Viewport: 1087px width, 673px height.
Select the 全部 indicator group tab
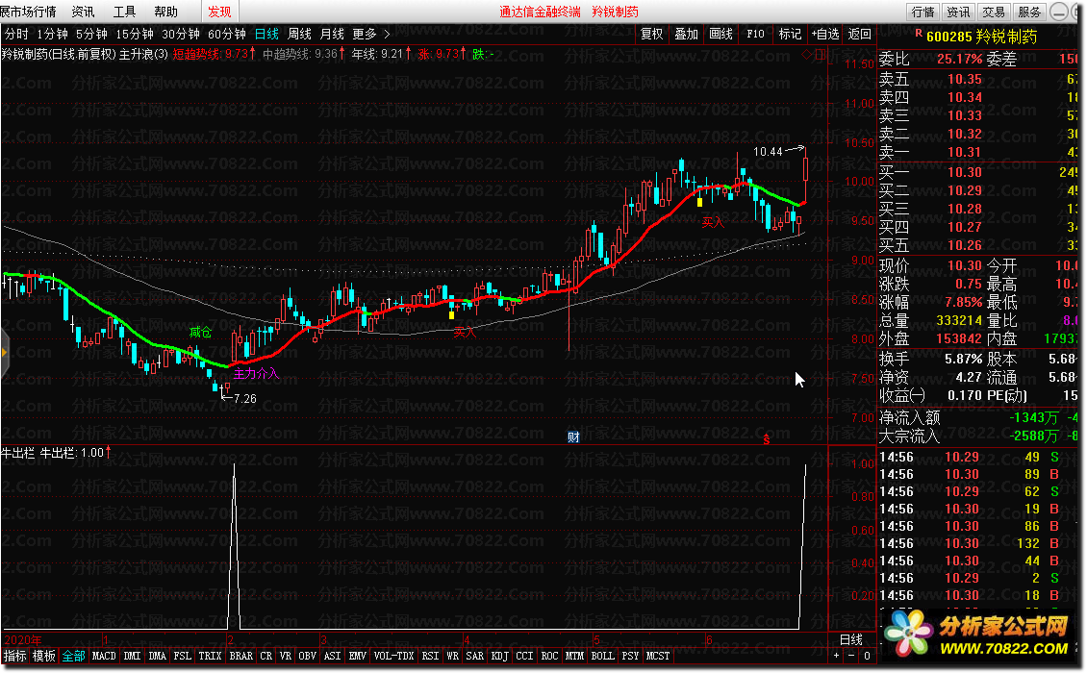[73, 656]
